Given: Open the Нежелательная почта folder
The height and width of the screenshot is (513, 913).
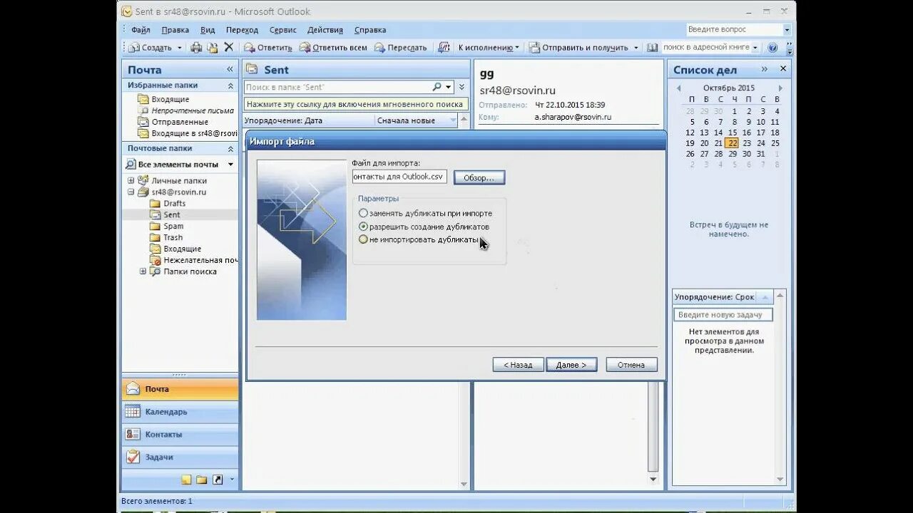Looking at the screenshot, I should (x=200, y=261).
